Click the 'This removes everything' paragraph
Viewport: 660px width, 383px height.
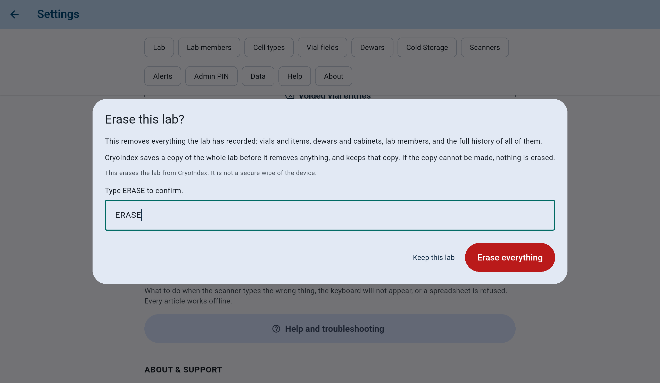[x=323, y=141]
